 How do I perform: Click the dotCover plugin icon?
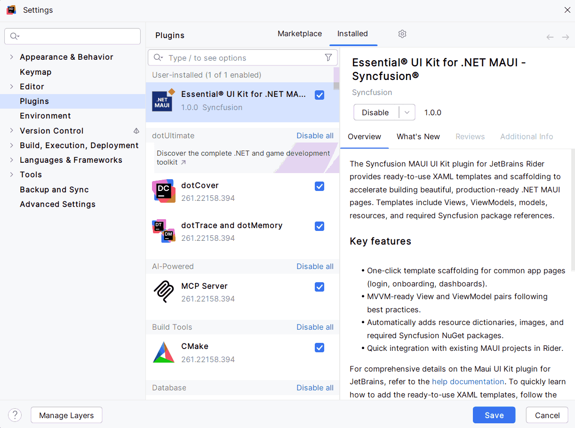point(164,191)
